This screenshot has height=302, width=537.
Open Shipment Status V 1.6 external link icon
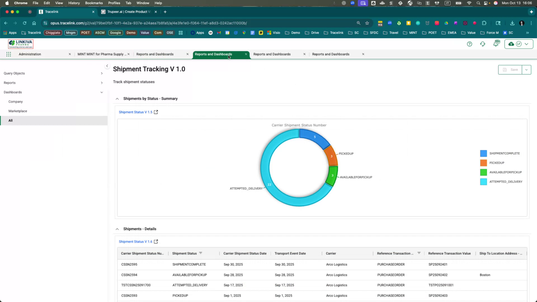156,242
